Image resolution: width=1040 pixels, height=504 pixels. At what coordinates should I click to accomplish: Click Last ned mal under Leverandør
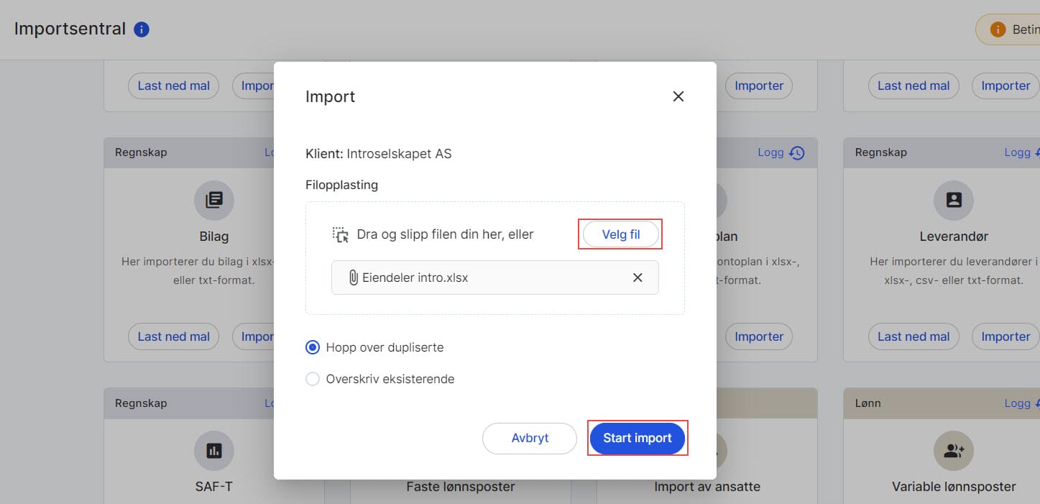click(x=914, y=336)
